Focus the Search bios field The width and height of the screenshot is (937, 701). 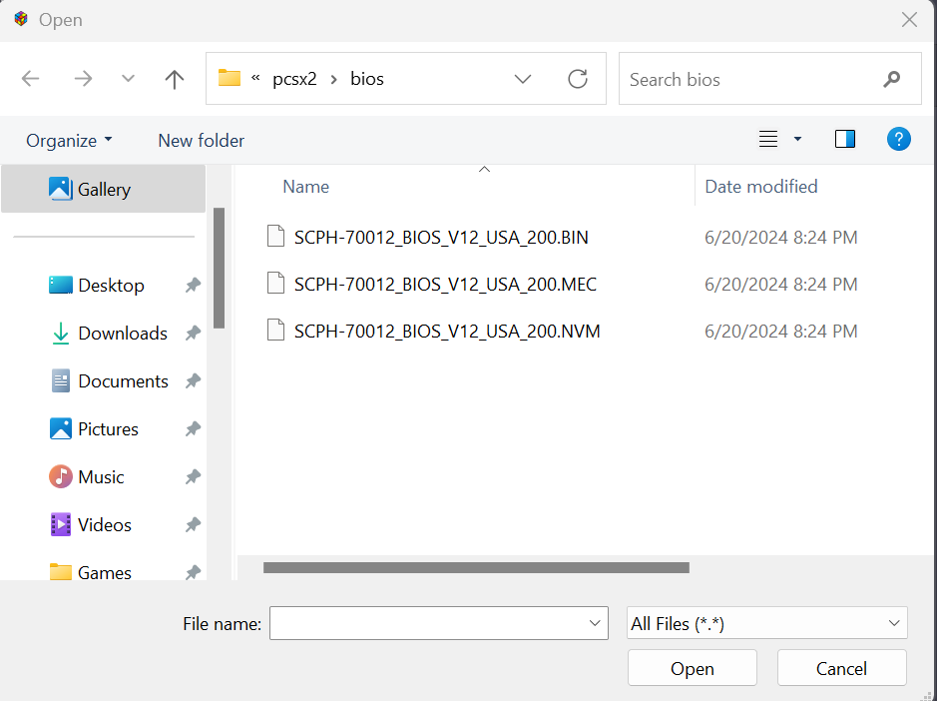770,79
